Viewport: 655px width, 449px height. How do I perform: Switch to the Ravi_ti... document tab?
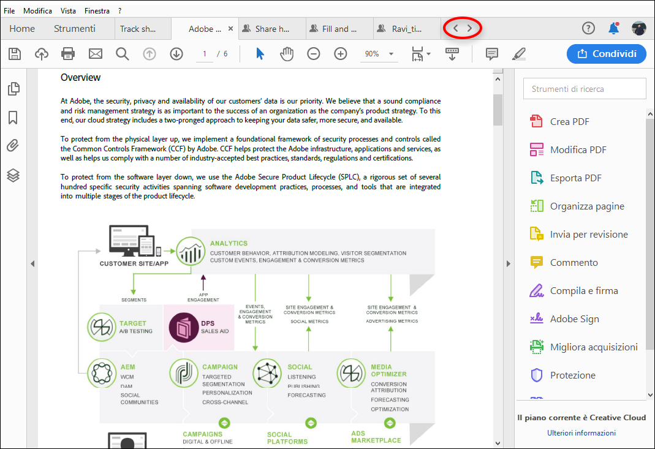click(x=406, y=29)
